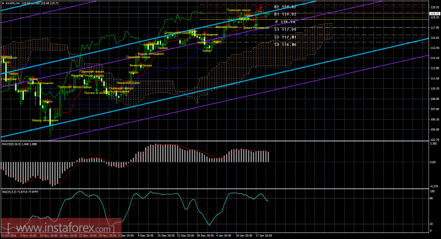Click the Stochastic indicator label
The height and width of the screenshot is (239, 441).
21,192
